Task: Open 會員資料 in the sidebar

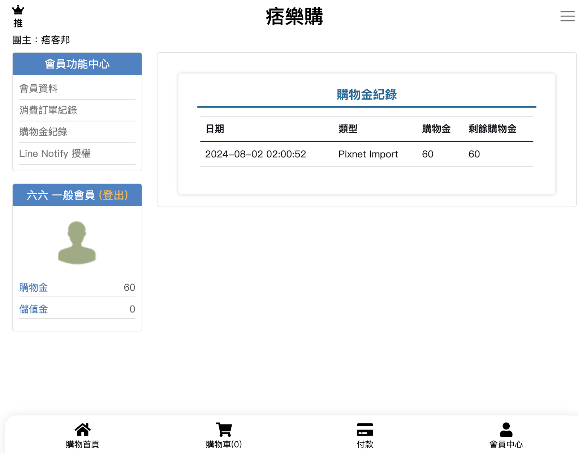Action: click(x=39, y=88)
